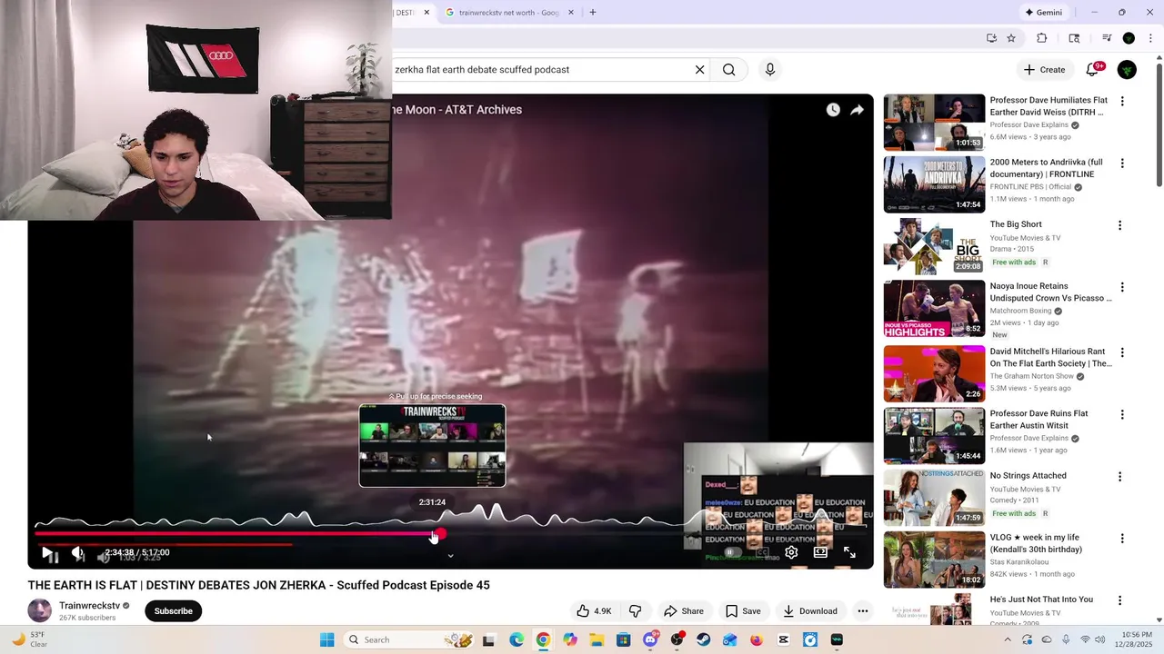Image resolution: width=1164 pixels, height=654 pixels.
Task: Open a new Chrome tab
Action: pos(593,13)
